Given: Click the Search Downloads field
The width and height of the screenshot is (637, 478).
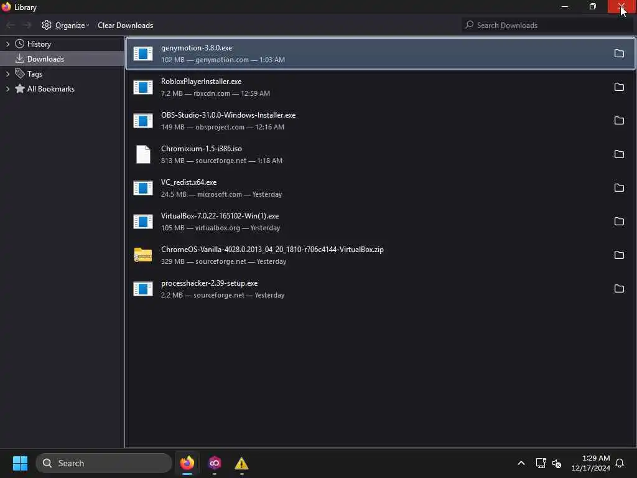Looking at the screenshot, I should click(547, 25).
